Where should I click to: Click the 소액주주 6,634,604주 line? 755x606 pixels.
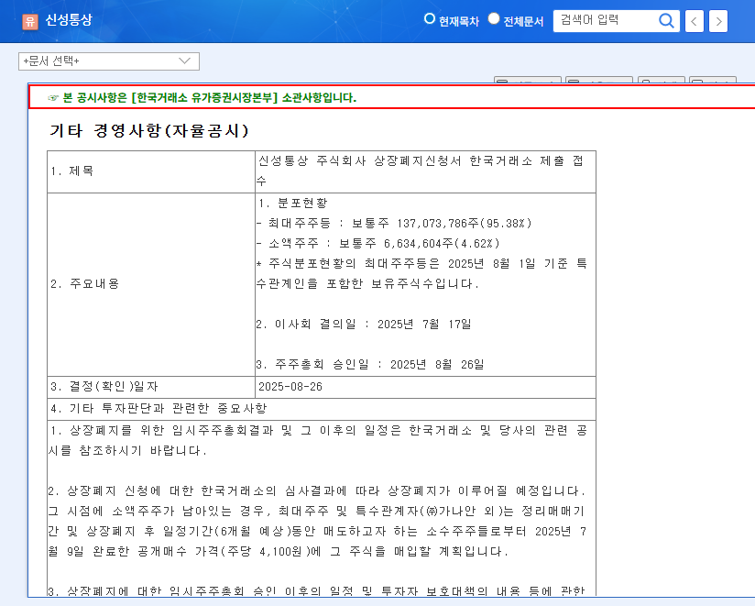(378, 244)
